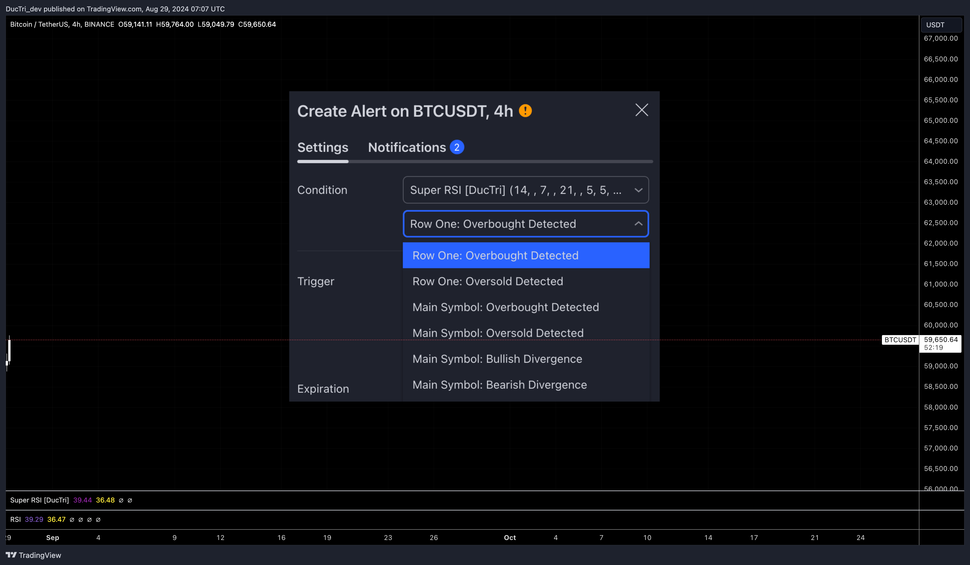Click the TradingView logo at bottom

[x=34, y=555]
